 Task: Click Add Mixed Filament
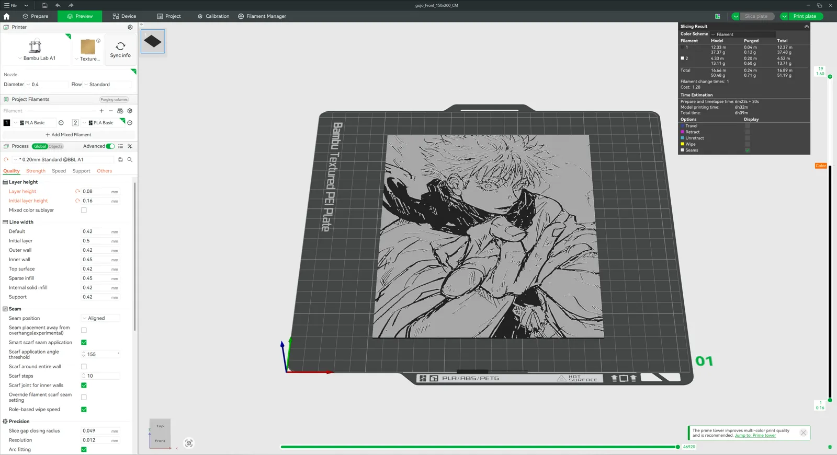[x=69, y=135]
